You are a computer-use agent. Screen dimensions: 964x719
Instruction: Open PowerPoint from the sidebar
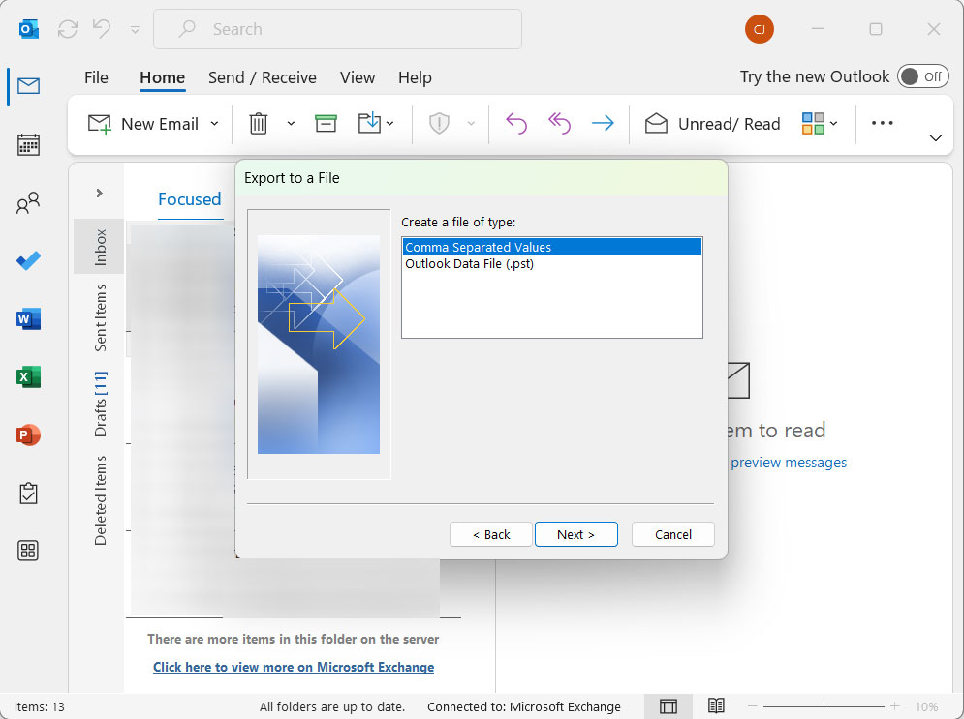[28, 434]
